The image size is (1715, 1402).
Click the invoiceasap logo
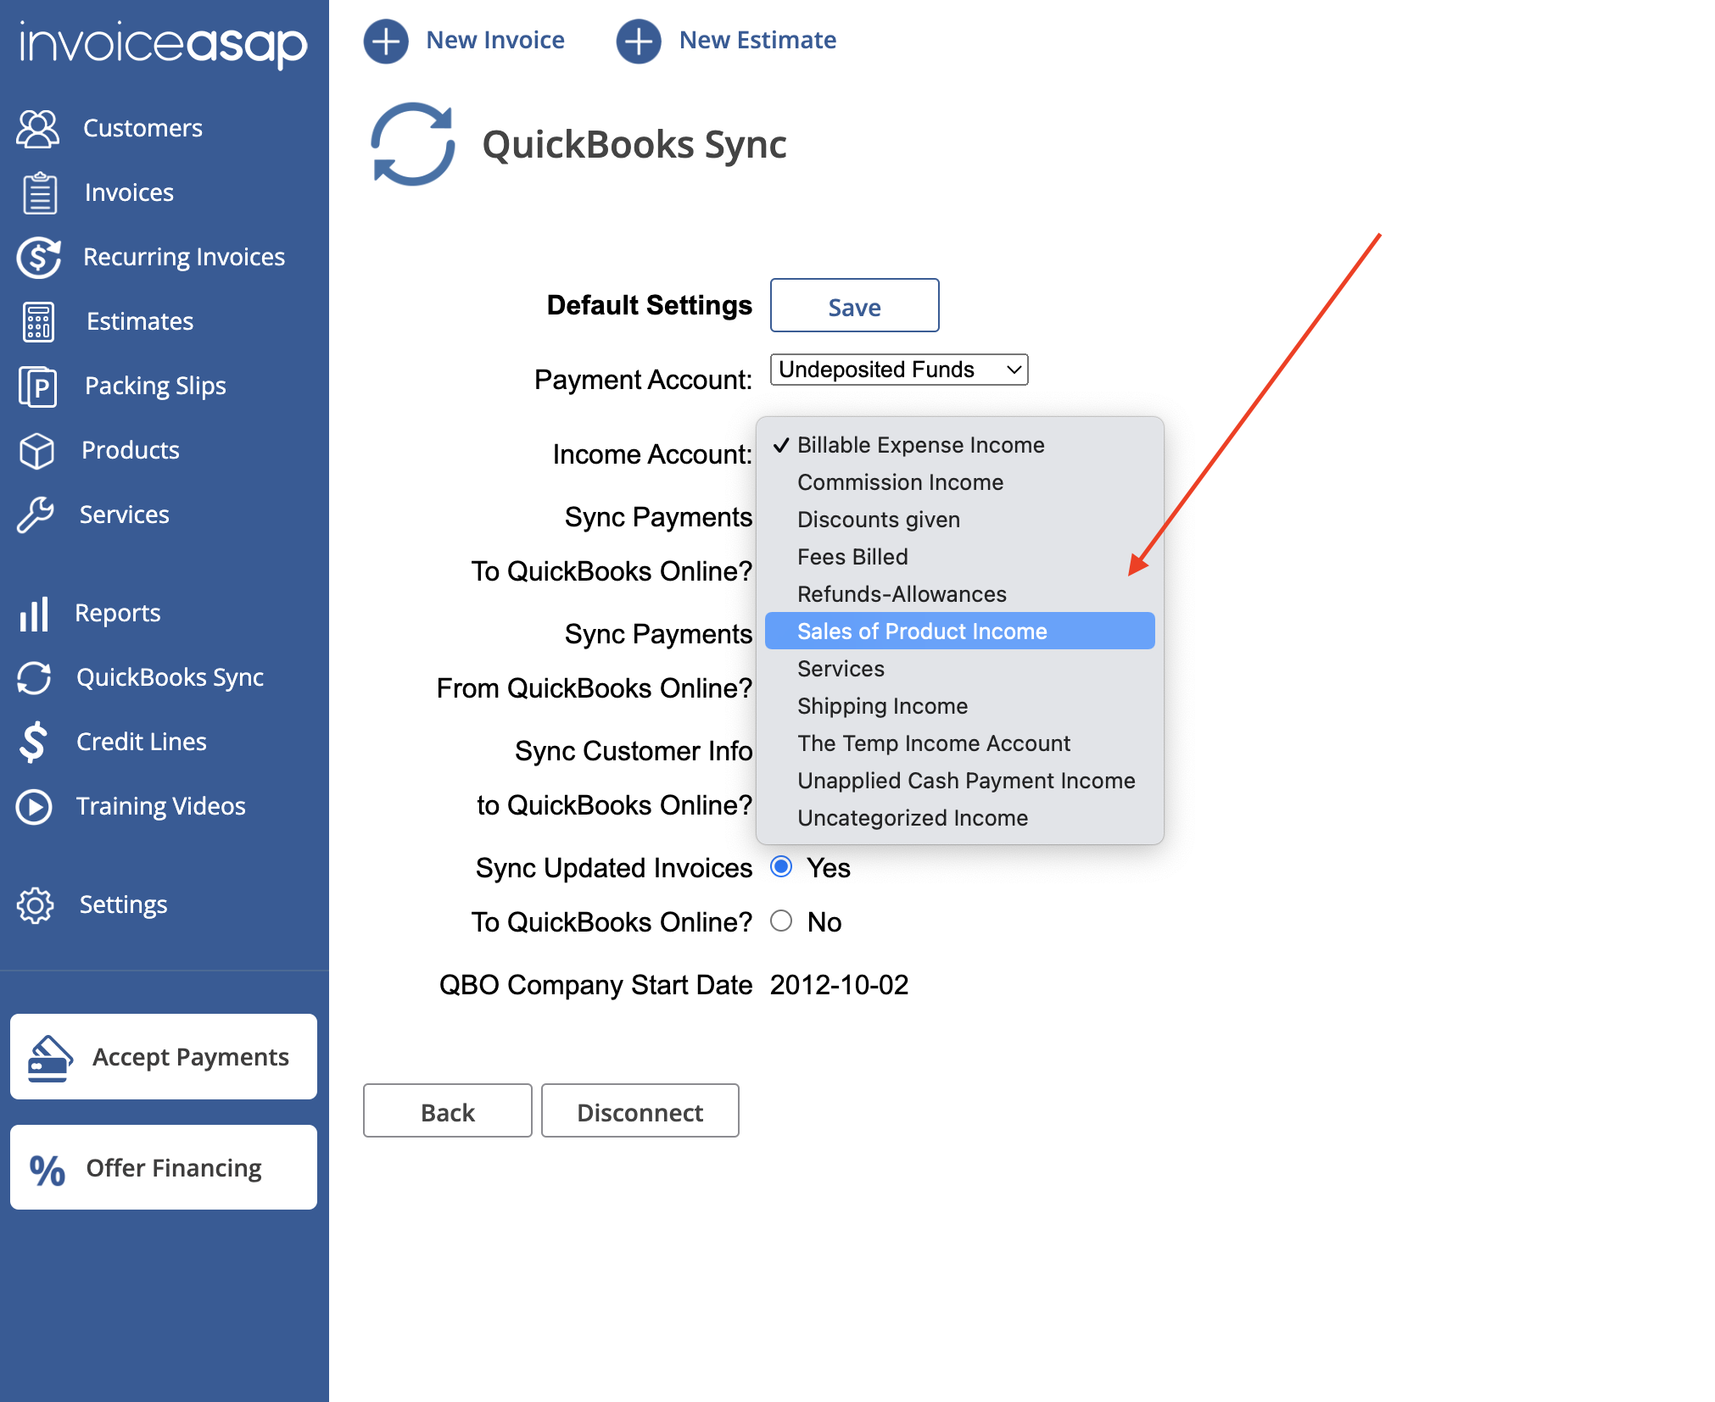coord(163,44)
